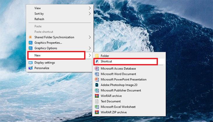This screenshot has width=213, height=122.
Task: Click the Folder icon in New submenu
Action: [97, 56]
